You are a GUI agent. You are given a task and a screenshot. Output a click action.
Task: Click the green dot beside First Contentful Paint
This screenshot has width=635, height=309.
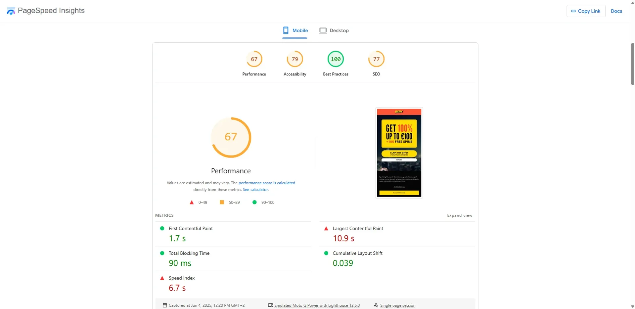(x=162, y=228)
